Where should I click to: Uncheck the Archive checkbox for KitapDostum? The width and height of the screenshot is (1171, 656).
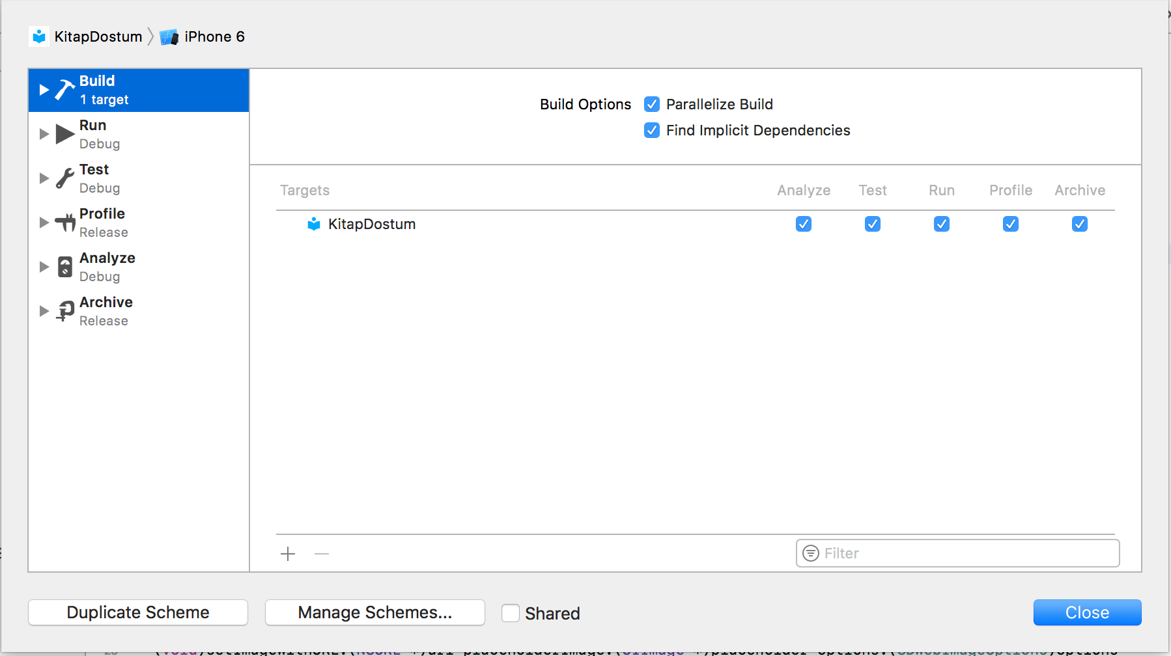point(1079,224)
